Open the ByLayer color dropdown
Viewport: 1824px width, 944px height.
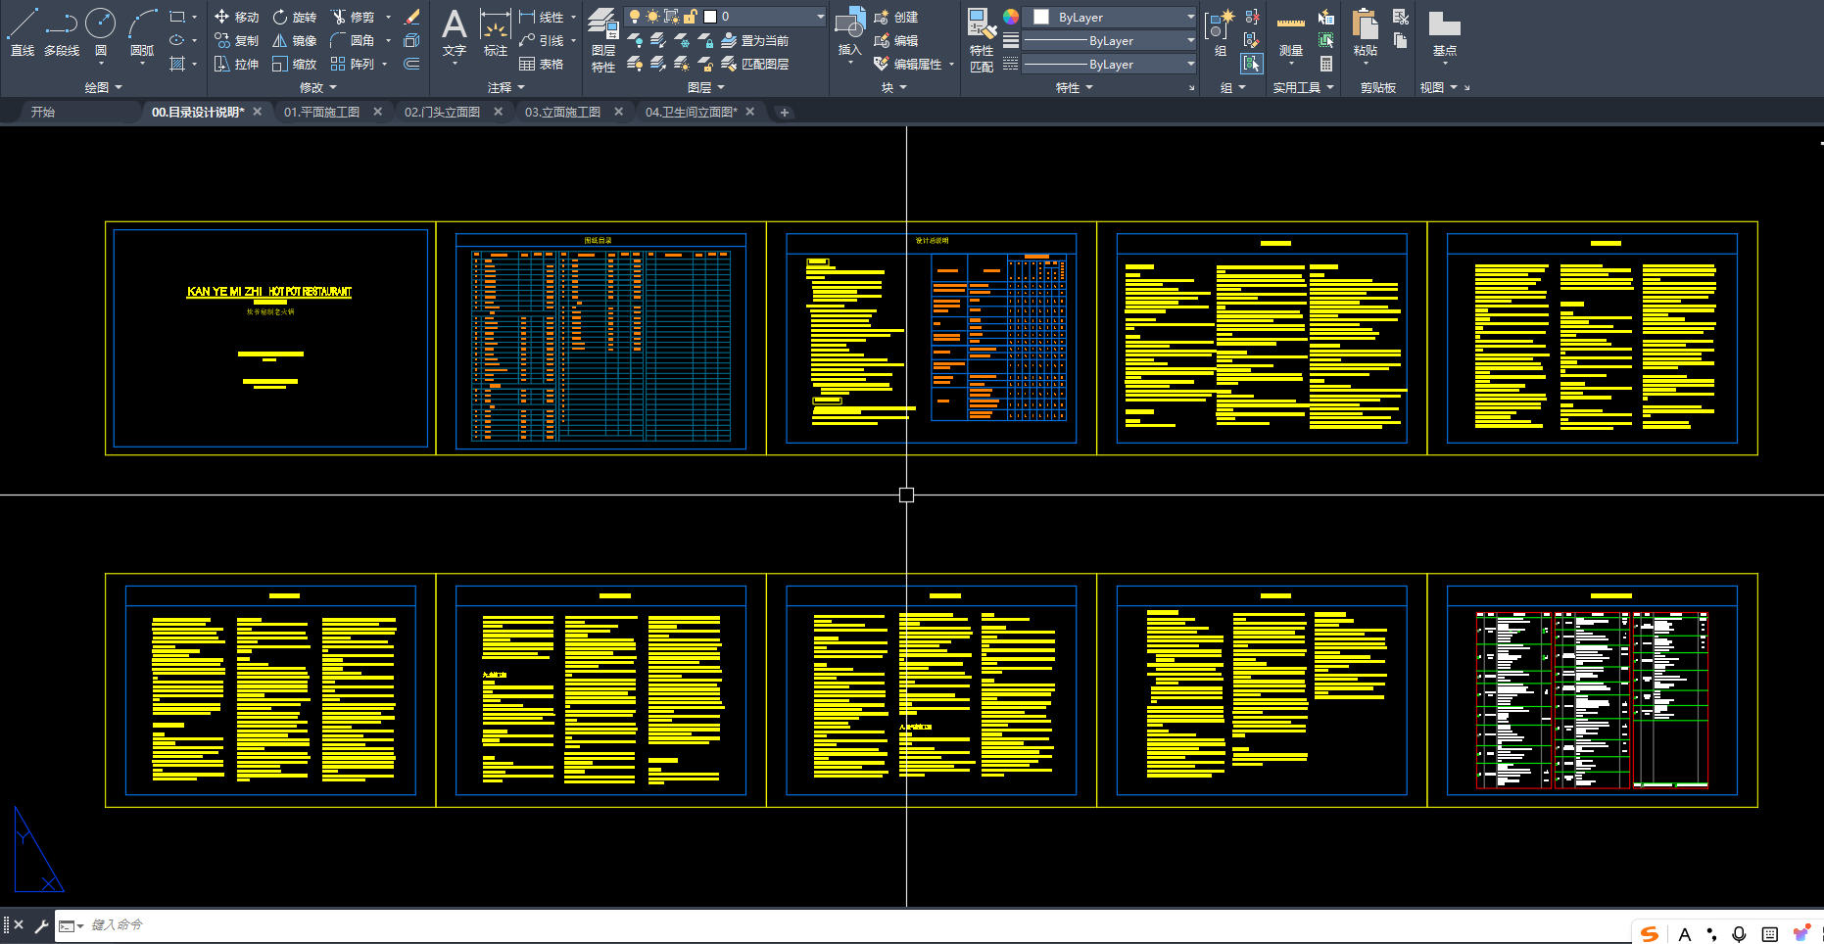pyautogui.click(x=1110, y=17)
